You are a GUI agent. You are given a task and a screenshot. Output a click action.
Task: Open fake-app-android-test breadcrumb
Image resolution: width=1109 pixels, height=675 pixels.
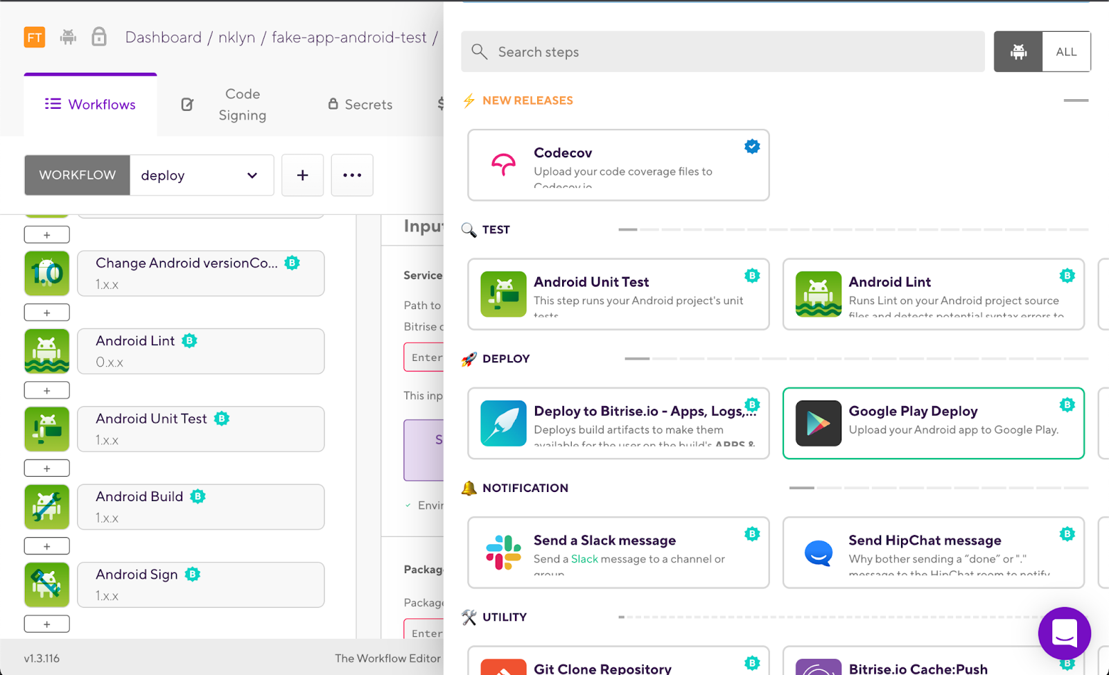click(x=349, y=37)
